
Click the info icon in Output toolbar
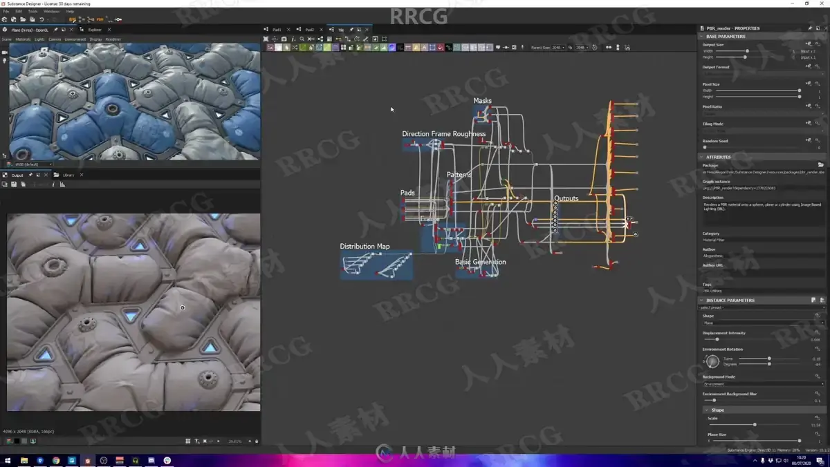pos(53,184)
